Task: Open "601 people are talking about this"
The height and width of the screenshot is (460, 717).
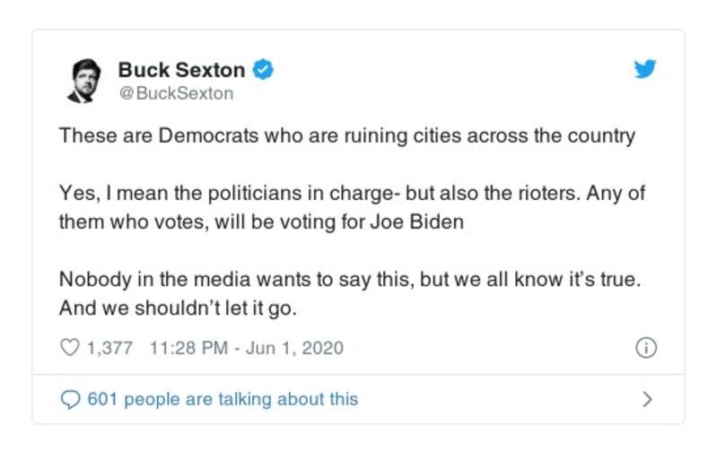Action: (x=222, y=399)
